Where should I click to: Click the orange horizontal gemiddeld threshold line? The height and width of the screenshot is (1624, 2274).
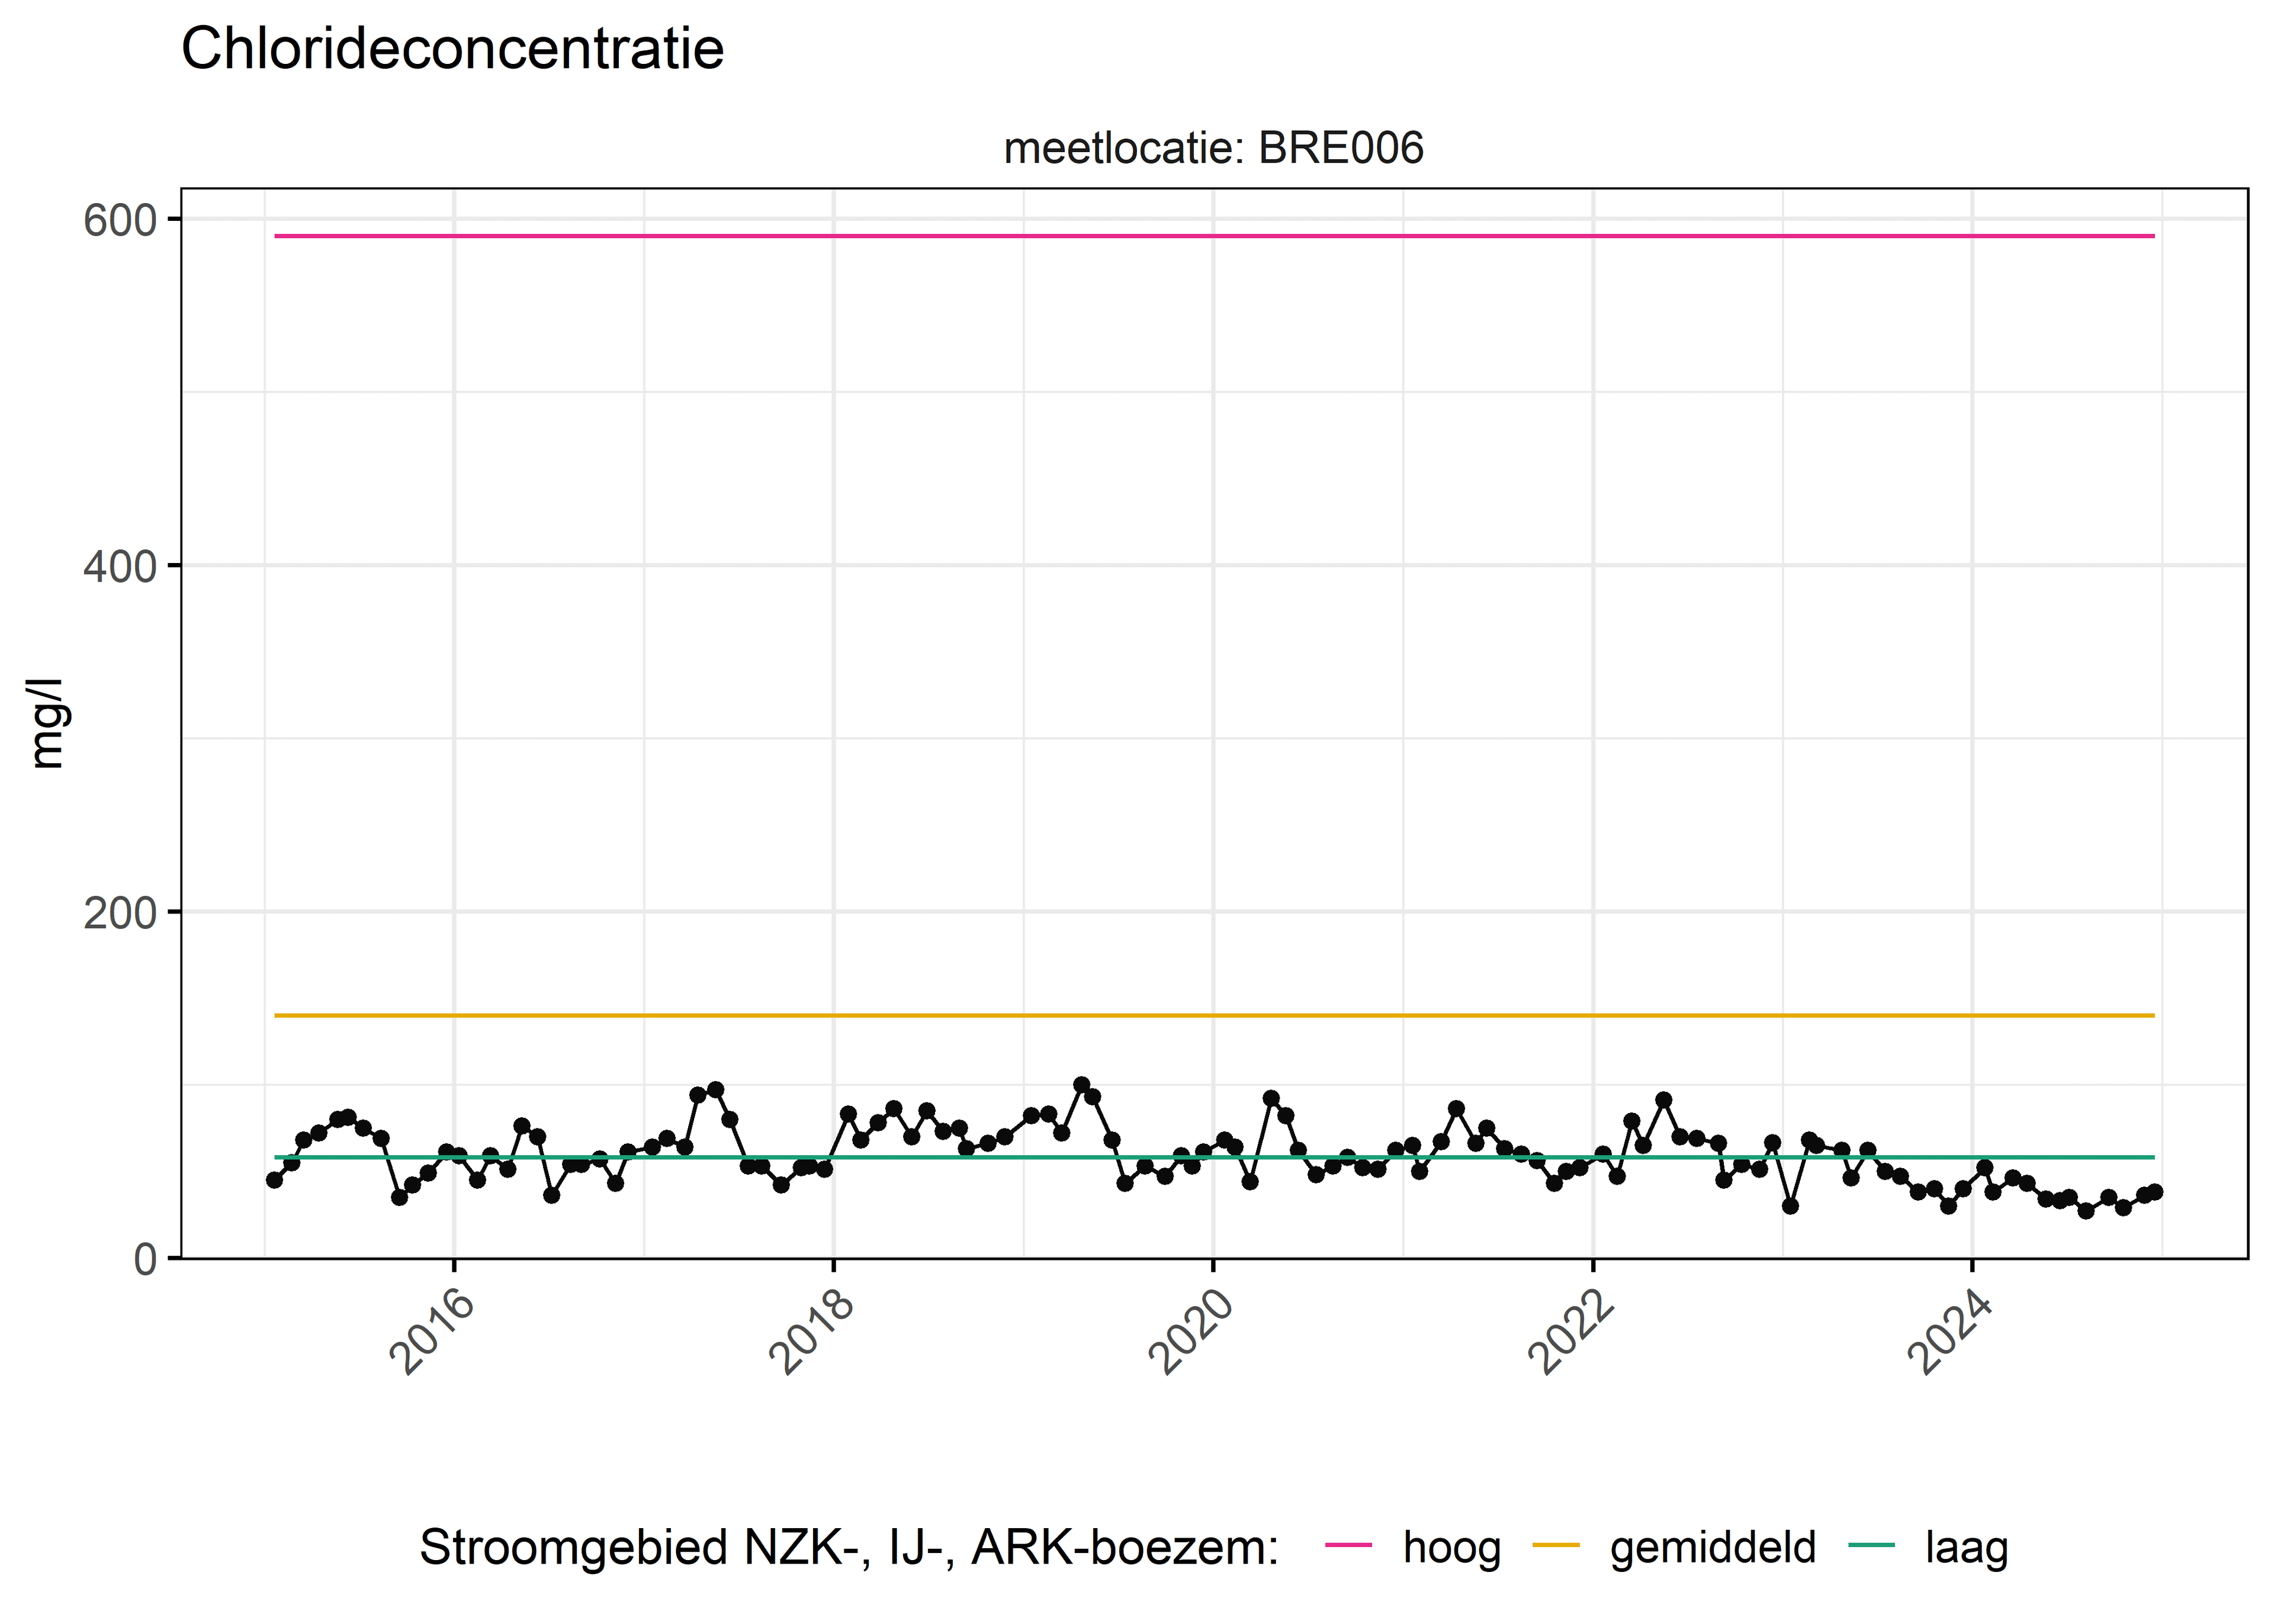pyautogui.click(x=1214, y=1015)
